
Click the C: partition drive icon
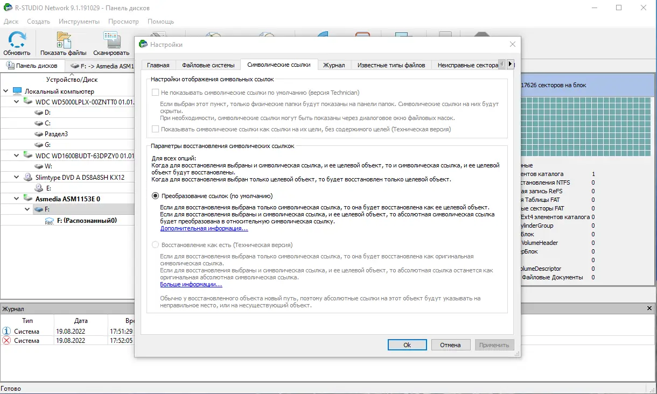[39, 123]
